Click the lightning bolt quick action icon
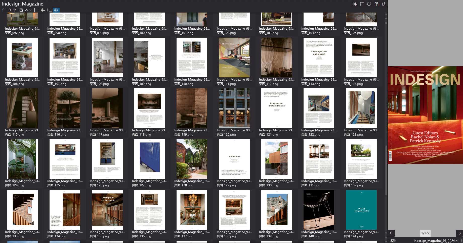 pyautogui.click(x=384, y=4)
